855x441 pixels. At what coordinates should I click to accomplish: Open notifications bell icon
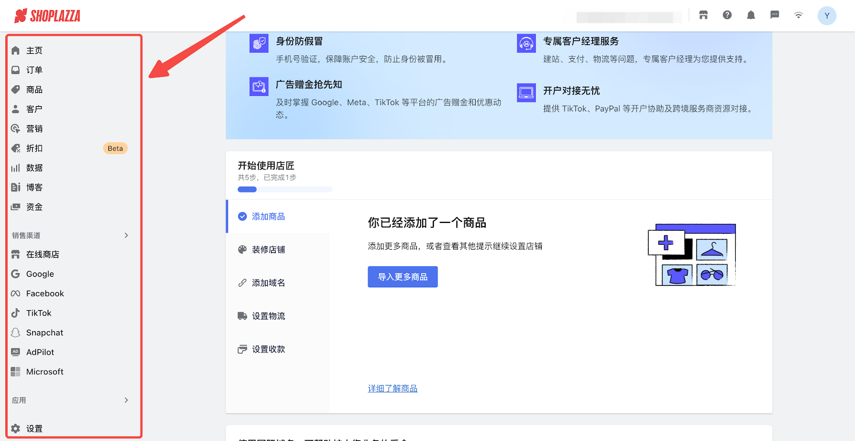point(751,15)
